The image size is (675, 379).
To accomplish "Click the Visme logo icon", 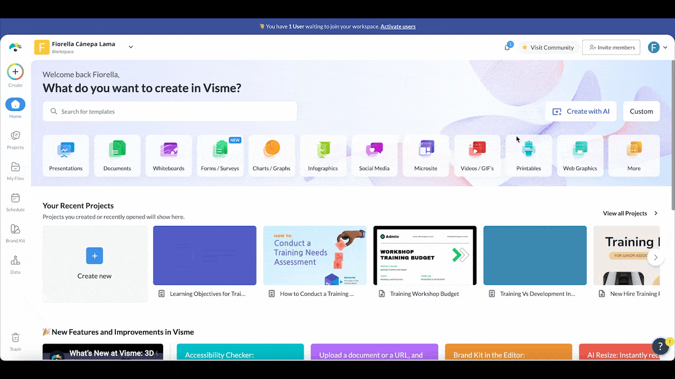I will tap(15, 47).
